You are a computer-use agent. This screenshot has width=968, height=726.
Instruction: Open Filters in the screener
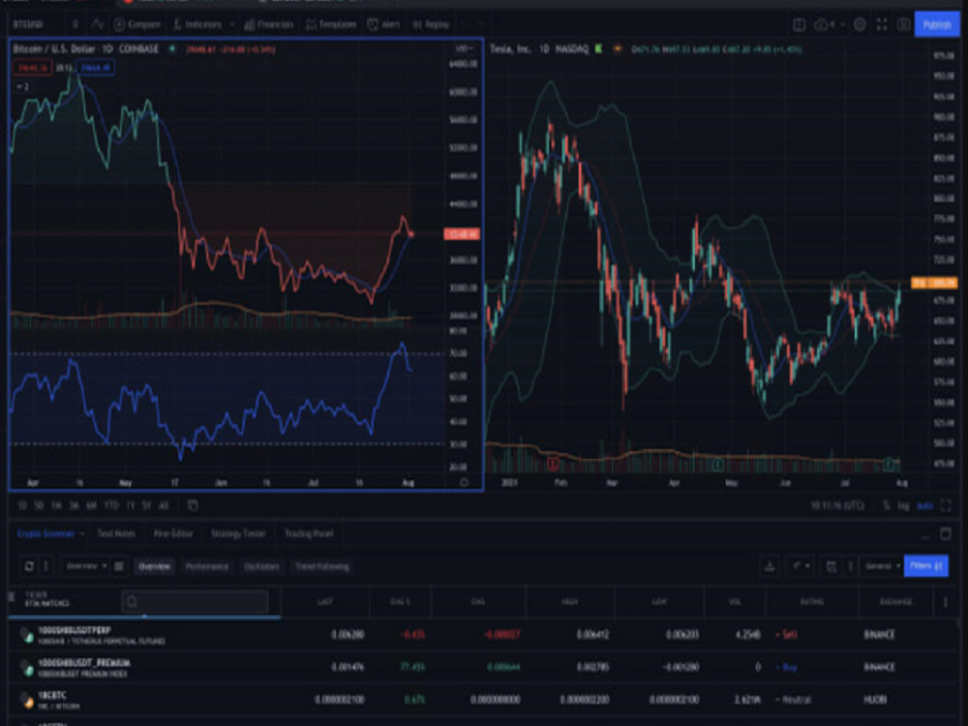pos(925,566)
